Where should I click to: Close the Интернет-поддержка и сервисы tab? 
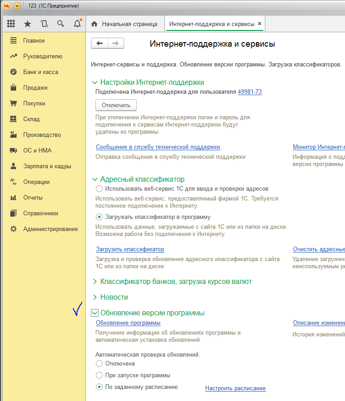pos(260,23)
